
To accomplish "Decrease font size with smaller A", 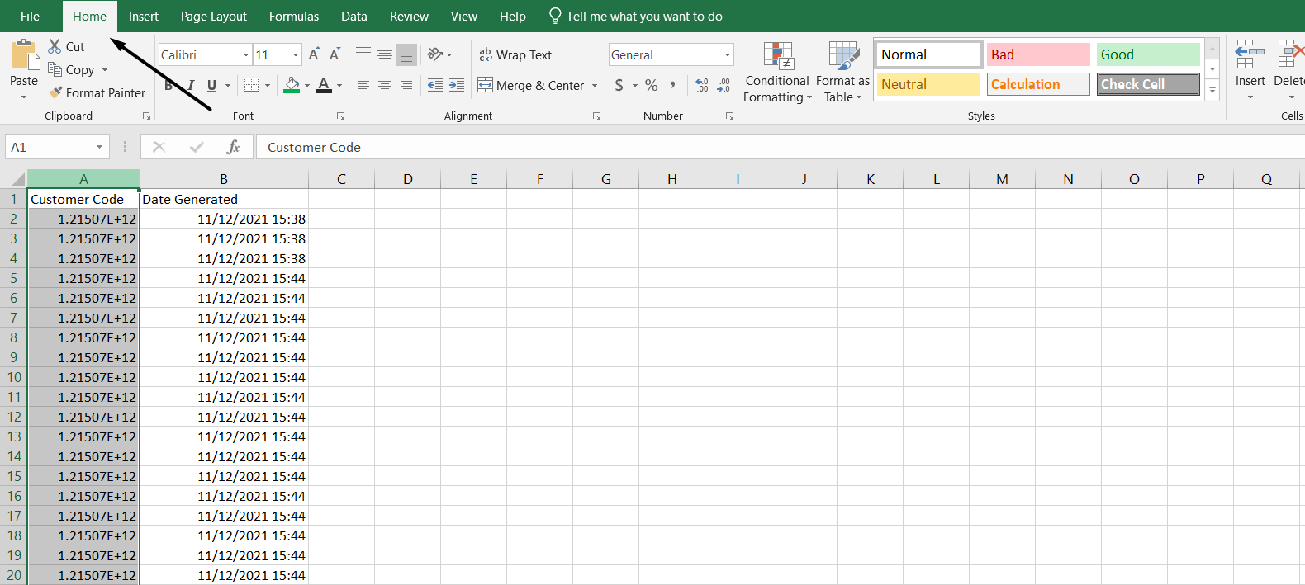I will [x=335, y=54].
